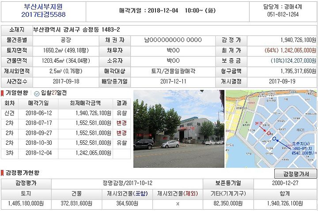Click 보존등기일 date 2000-12-27

285,183
